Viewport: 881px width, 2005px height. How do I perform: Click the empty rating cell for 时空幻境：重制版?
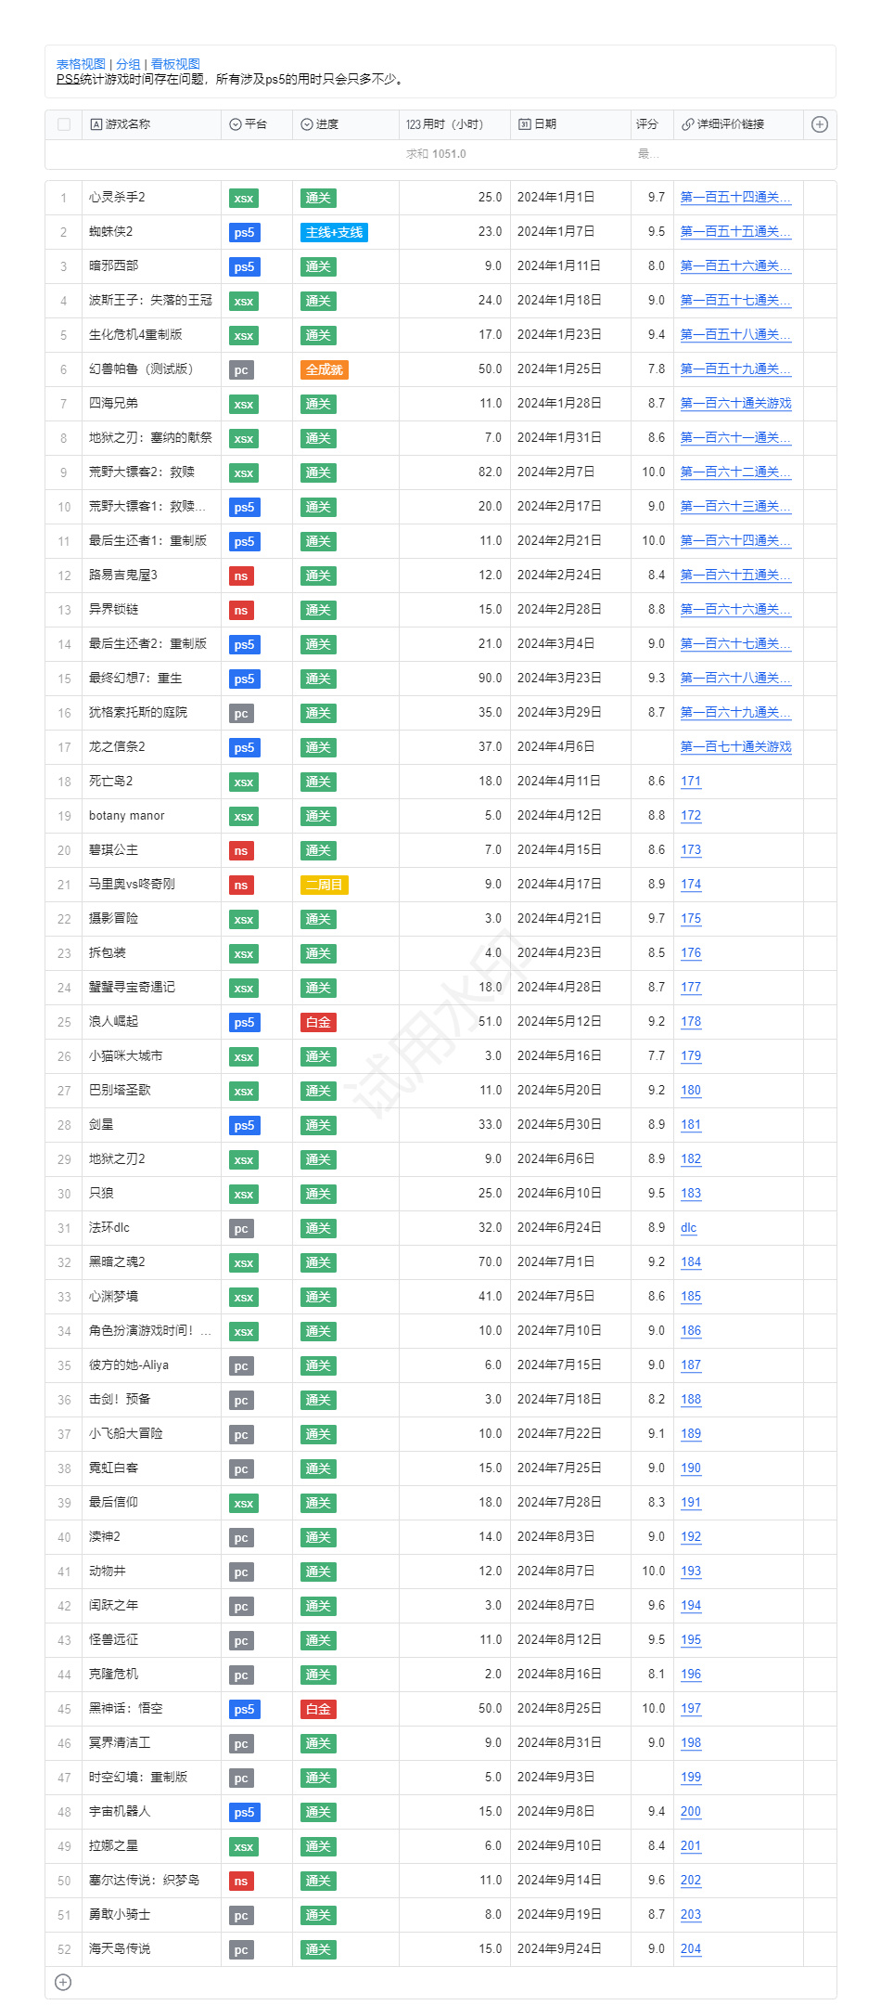(652, 1778)
